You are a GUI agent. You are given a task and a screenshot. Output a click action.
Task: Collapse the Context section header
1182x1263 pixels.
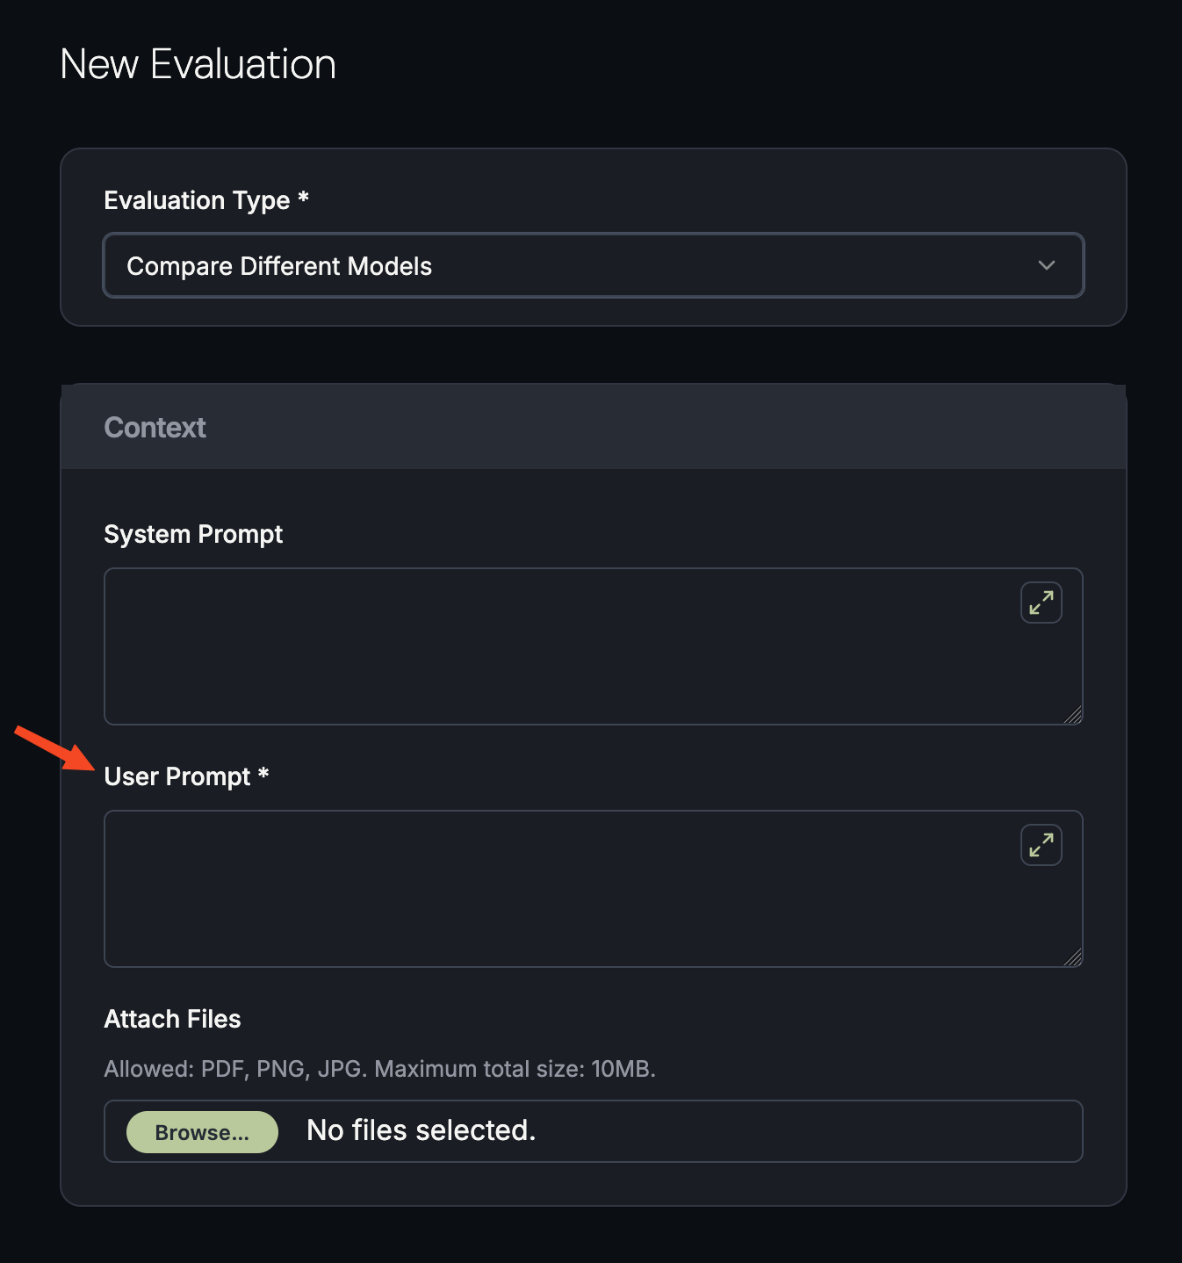click(x=593, y=427)
